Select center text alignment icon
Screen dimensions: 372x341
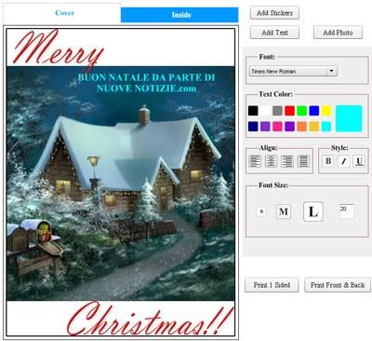tap(271, 161)
